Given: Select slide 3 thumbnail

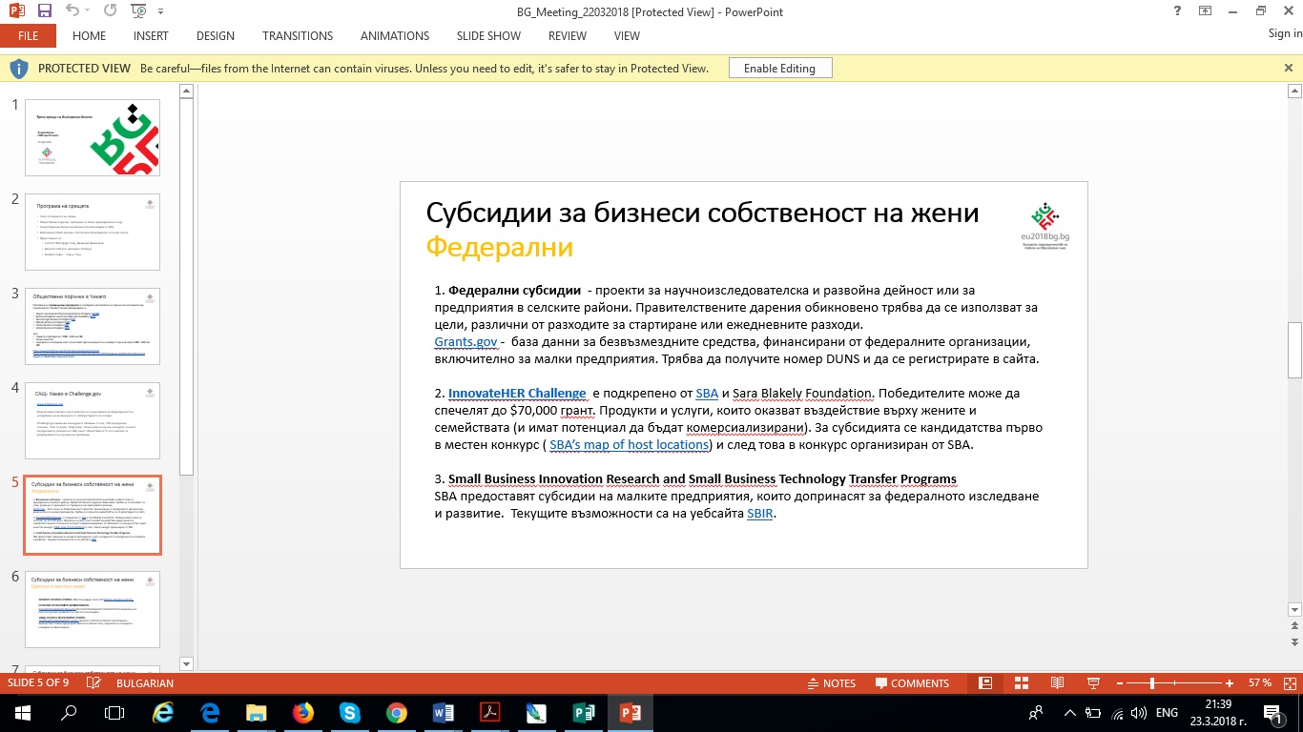Looking at the screenshot, I should point(93,326).
